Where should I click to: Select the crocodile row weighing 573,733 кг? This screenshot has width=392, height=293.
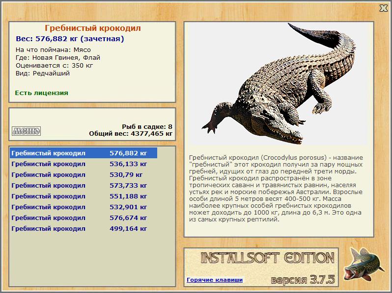tap(84, 185)
